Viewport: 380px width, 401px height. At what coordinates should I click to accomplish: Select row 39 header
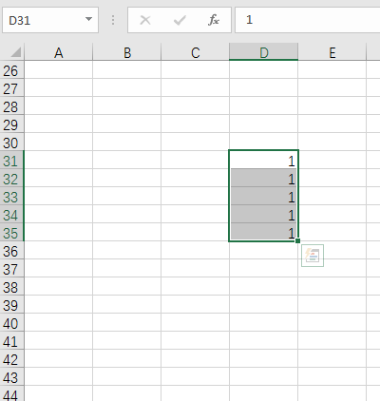click(11, 305)
